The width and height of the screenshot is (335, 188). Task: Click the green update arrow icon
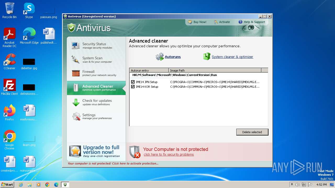[x=76, y=102]
